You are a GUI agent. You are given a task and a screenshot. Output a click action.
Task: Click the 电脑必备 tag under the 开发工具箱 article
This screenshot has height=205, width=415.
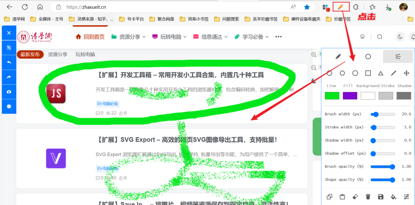(108, 104)
